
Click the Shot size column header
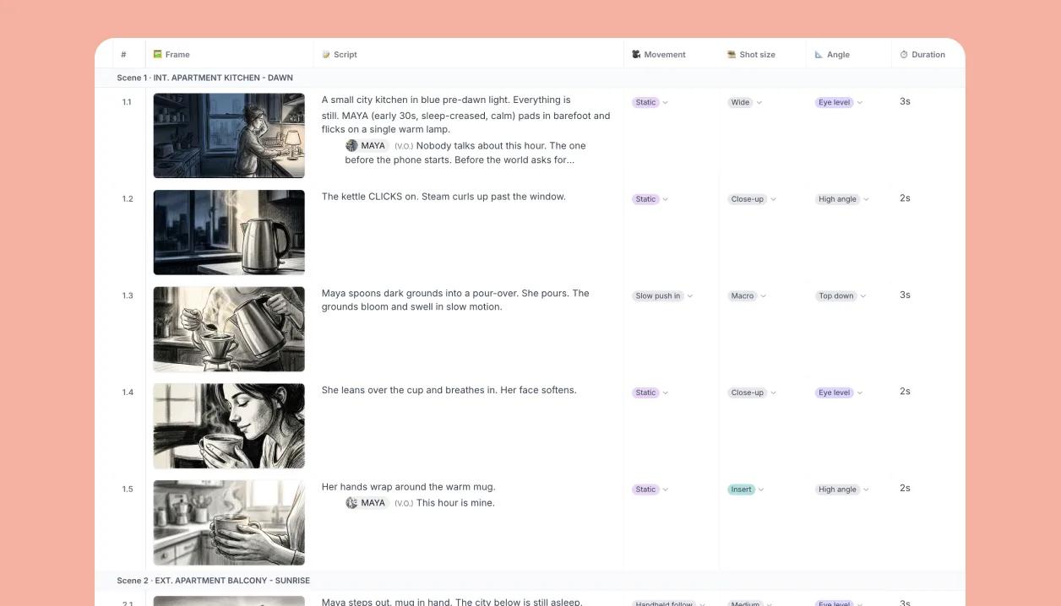pyautogui.click(x=763, y=54)
